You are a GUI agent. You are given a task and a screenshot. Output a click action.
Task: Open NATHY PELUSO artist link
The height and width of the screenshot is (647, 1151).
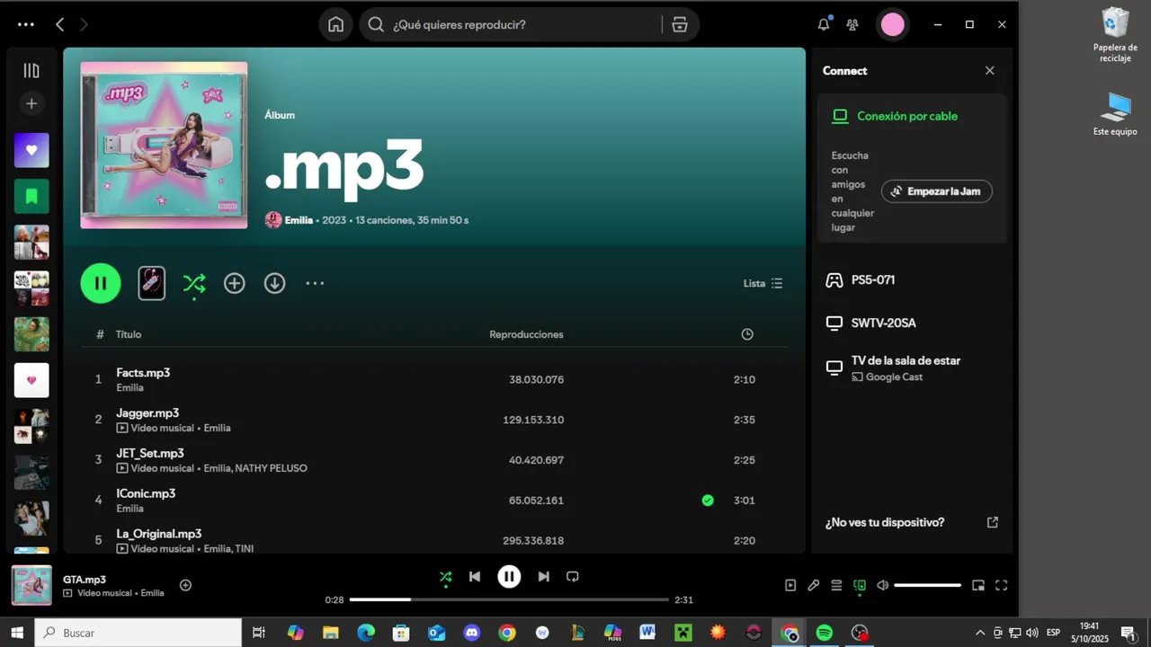pyautogui.click(x=271, y=468)
